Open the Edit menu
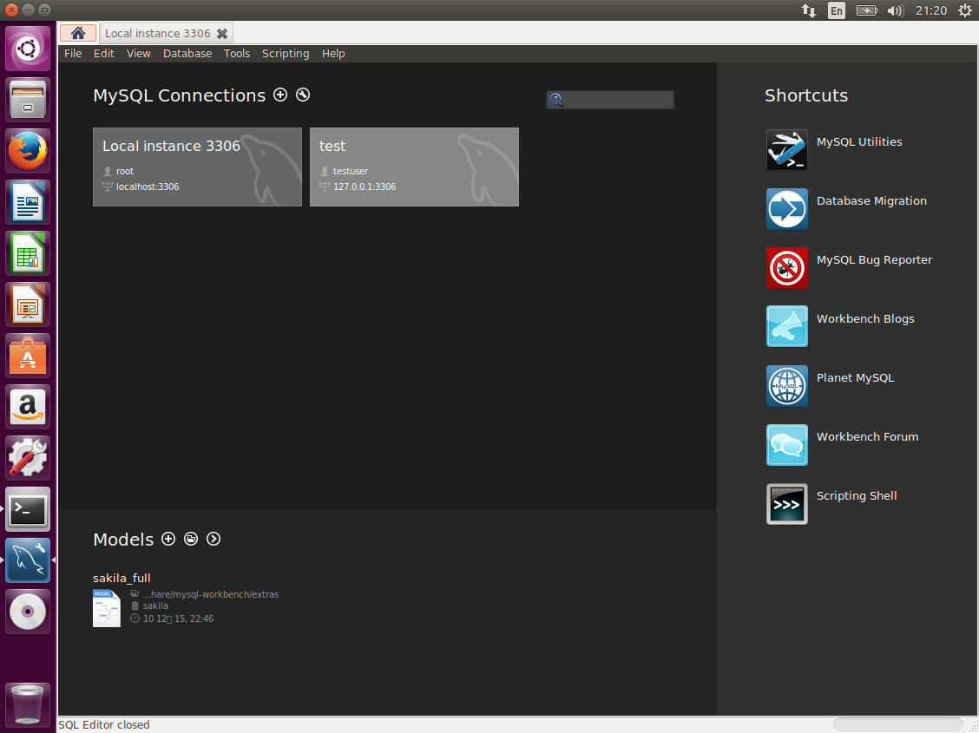This screenshot has height=733, width=979. coord(103,54)
